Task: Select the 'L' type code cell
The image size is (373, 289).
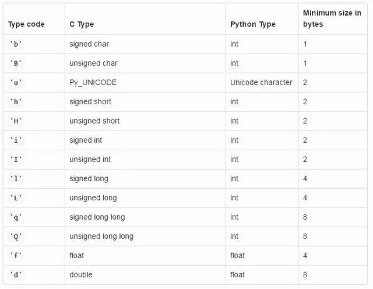Action: [16, 198]
